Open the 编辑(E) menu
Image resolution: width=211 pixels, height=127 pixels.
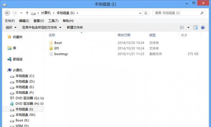point(24,21)
